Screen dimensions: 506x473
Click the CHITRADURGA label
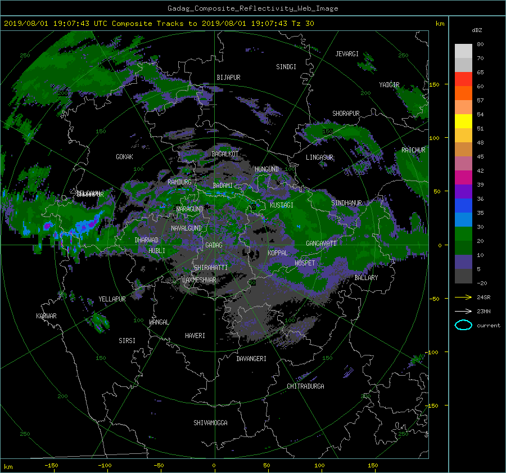306,386
